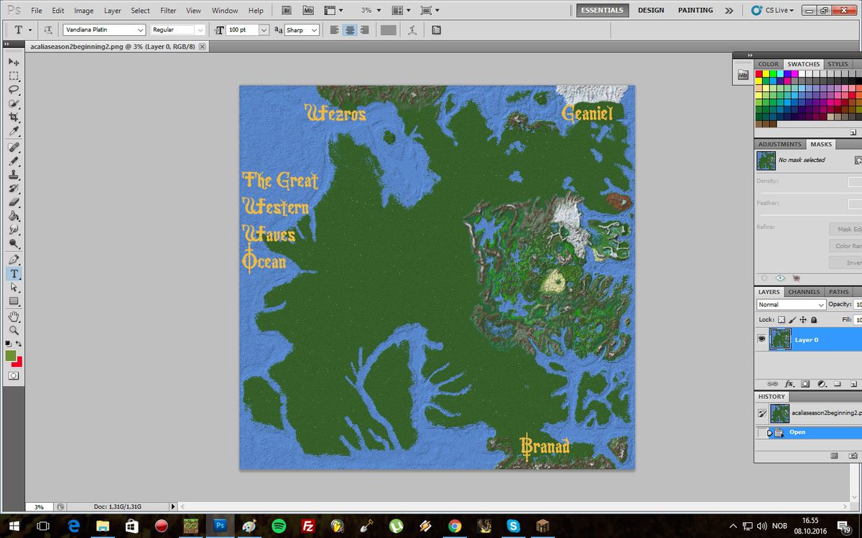Open the layer style fx menu
This screenshot has width=862, height=538.
(789, 384)
